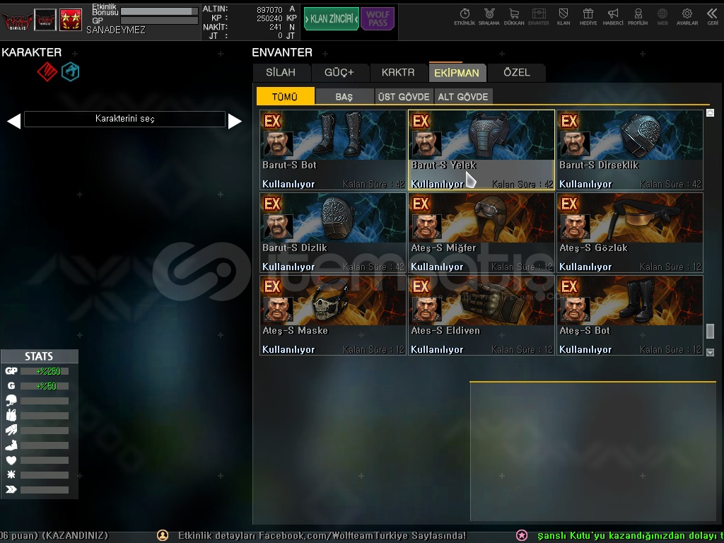Viewport: 724px width, 543px height.
Task: Switch to the KRKTR tab
Action: [x=398, y=73]
